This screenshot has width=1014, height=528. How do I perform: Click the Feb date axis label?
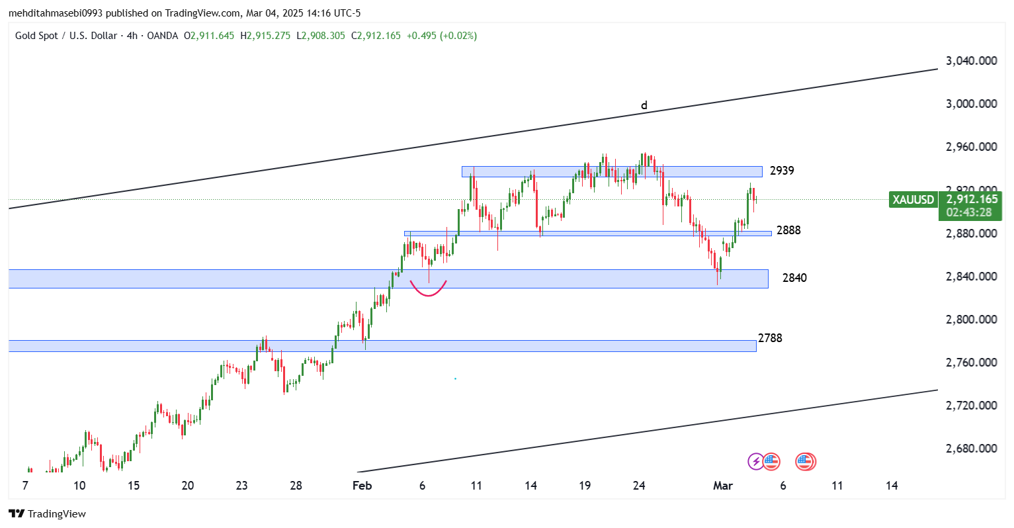coord(362,486)
